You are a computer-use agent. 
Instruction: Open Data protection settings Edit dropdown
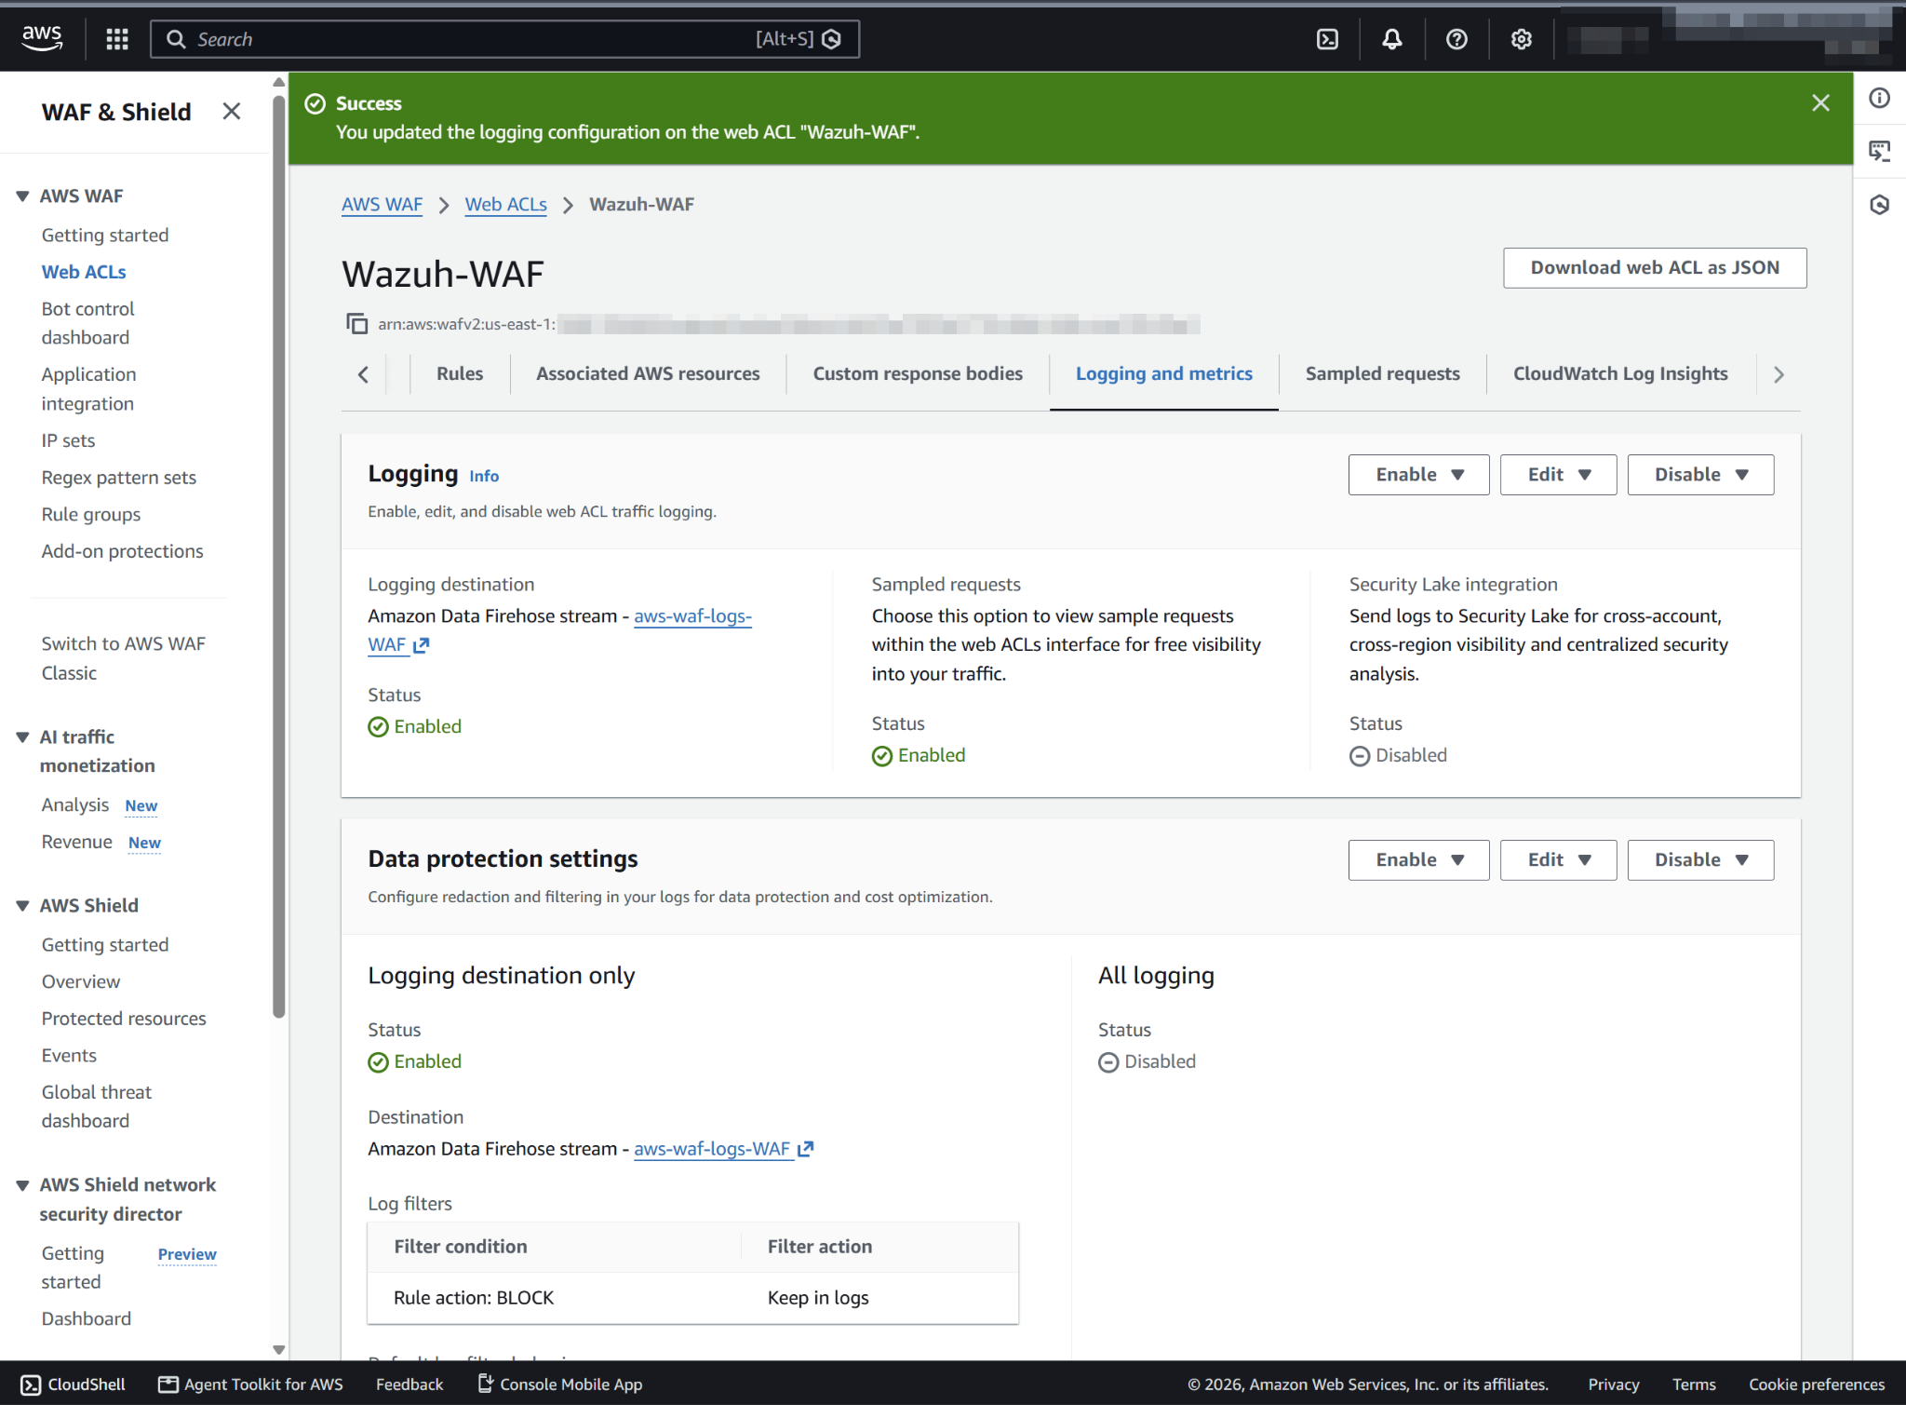pyautogui.click(x=1558, y=860)
